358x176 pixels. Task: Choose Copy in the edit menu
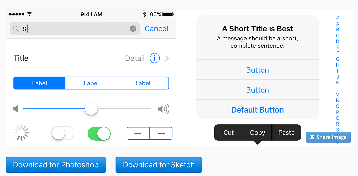point(258,133)
